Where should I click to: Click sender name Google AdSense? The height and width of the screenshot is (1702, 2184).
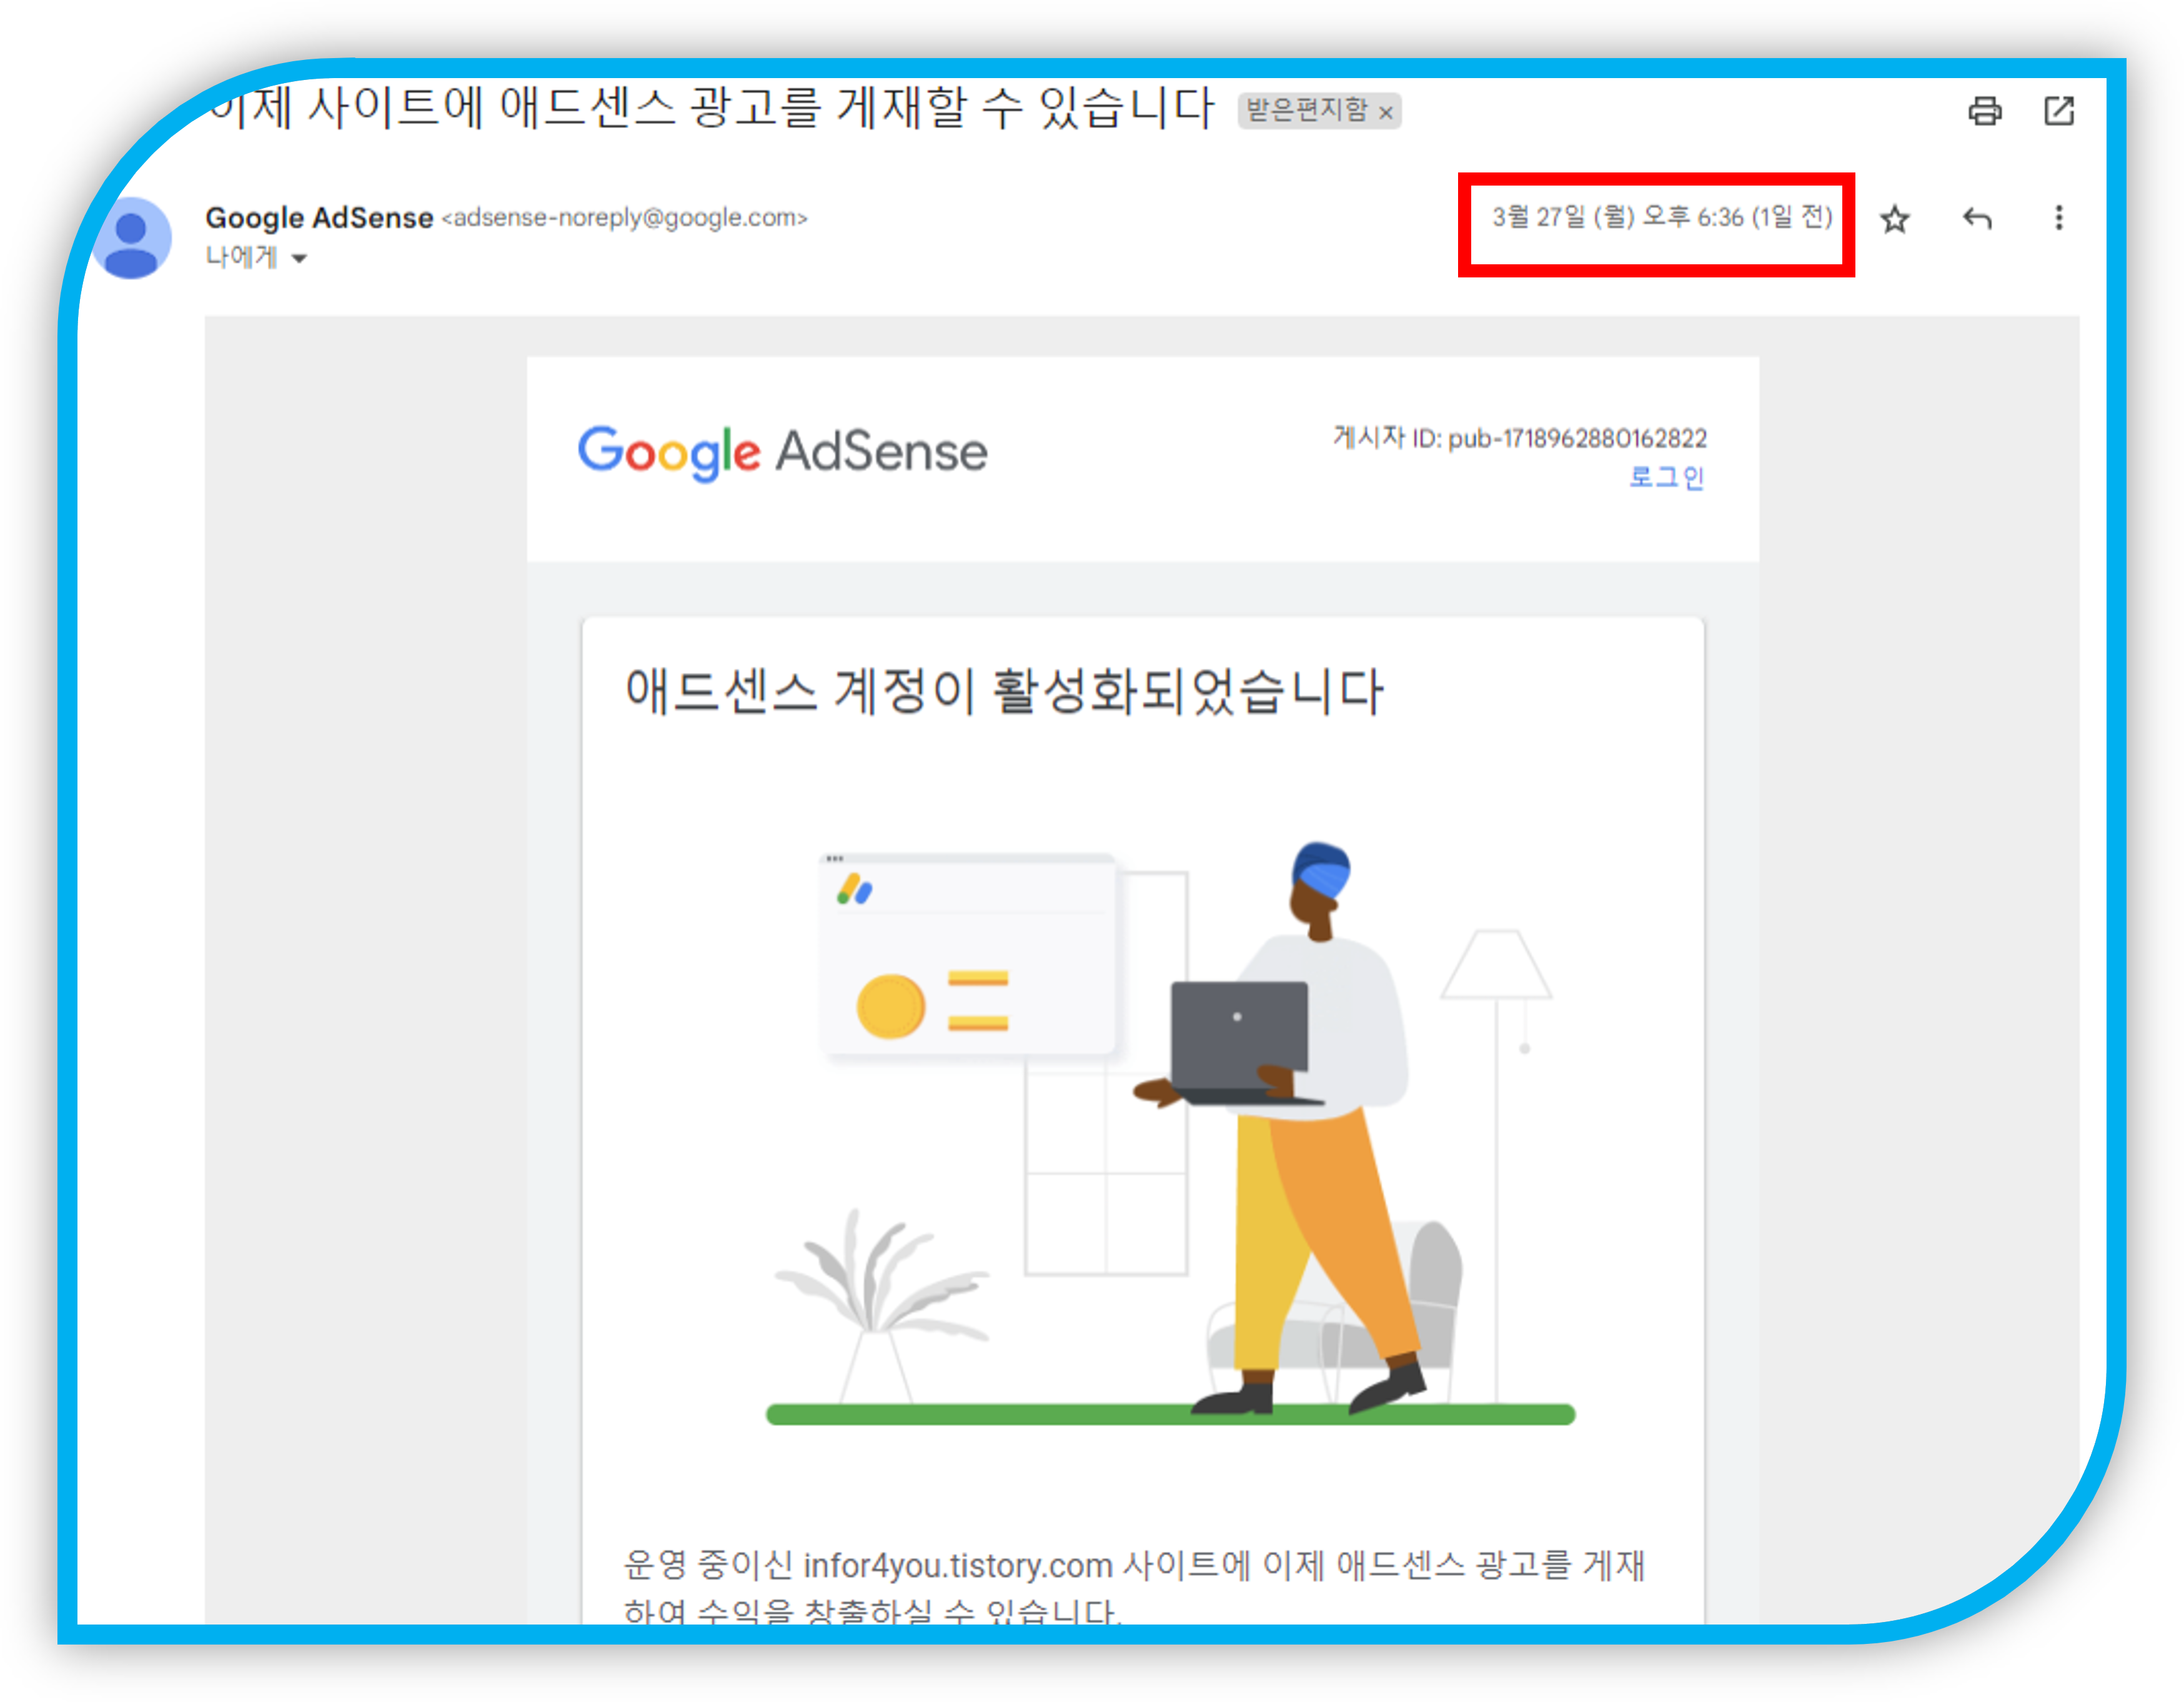pos(319,217)
